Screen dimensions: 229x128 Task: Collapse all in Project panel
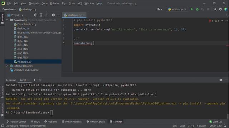pyautogui.click(x=47, y=15)
